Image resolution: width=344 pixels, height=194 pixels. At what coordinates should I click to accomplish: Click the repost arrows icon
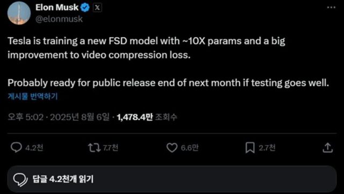pos(94,148)
